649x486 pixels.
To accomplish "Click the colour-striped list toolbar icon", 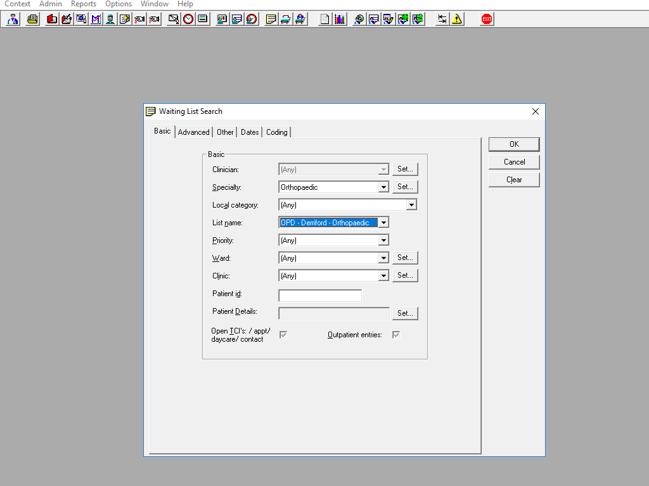I will pyautogui.click(x=203, y=19).
